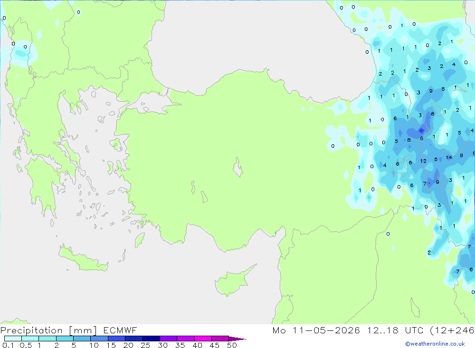The height and width of the screenshot is (348, 475).
Task: Pick the 10–15 mm legend color segment
Action: (x=99, y=339)
